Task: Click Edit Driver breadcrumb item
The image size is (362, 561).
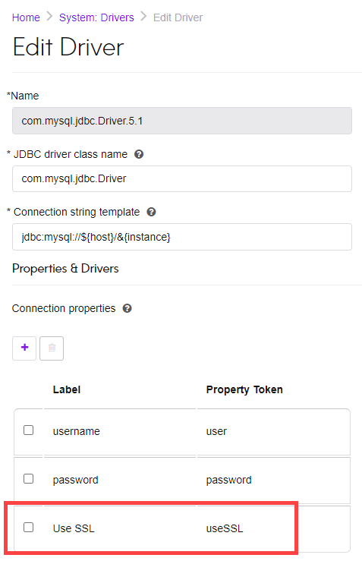Action: [178, 17]
